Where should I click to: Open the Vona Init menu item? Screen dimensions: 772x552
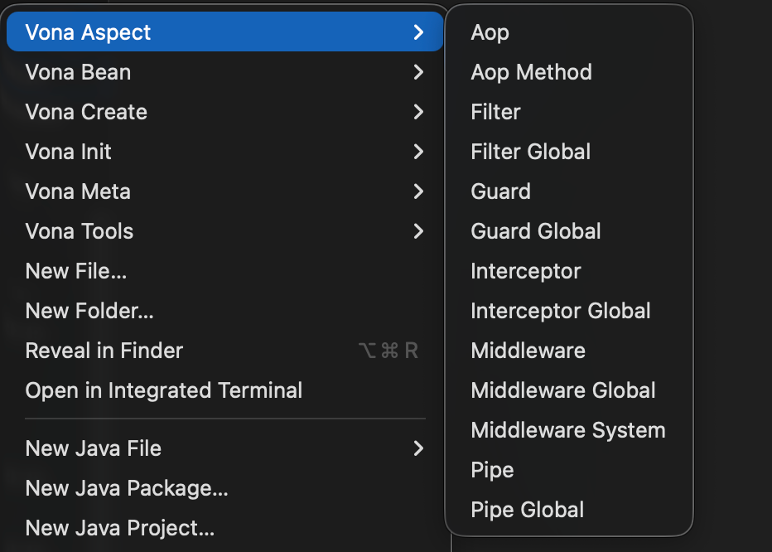click(69, 152)
